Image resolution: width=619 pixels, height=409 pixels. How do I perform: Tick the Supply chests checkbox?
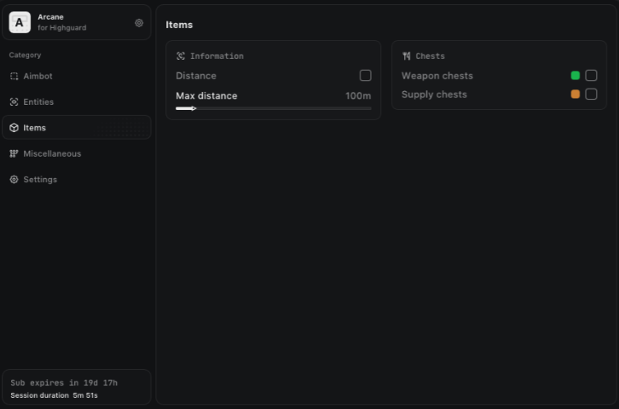click(x=591, y=95)
